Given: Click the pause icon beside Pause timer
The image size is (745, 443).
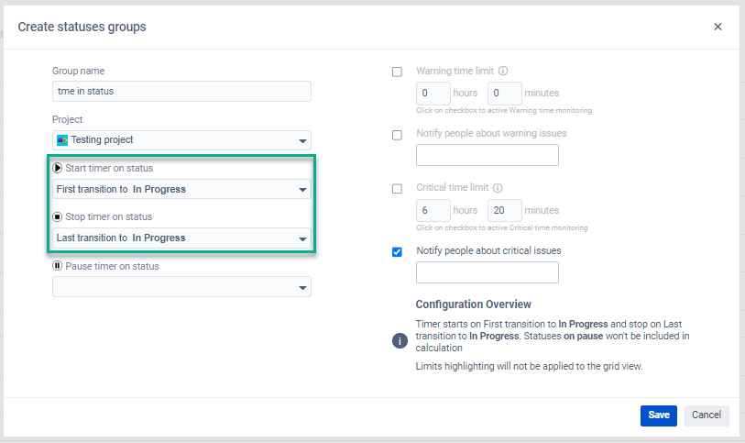Looking at the screenshot, I should 58,267.
